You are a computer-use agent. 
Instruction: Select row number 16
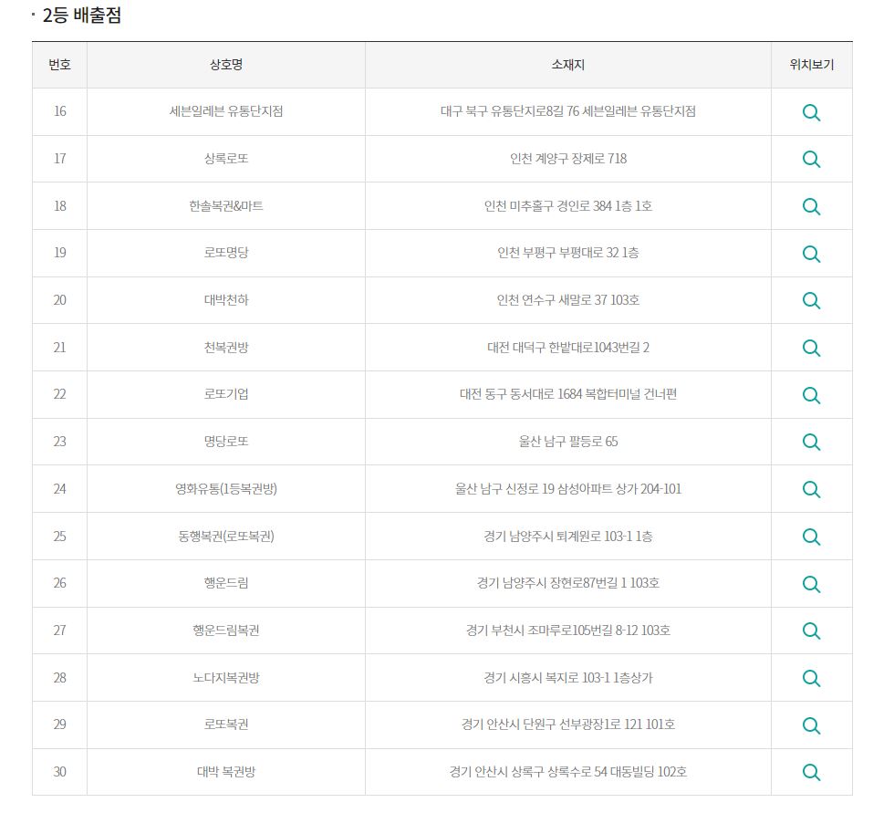[x=59, y=111]
